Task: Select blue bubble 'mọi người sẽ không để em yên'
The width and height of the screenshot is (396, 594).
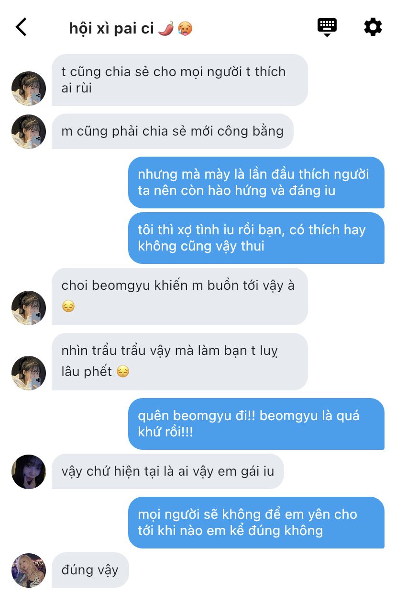Action: point(256,523)
